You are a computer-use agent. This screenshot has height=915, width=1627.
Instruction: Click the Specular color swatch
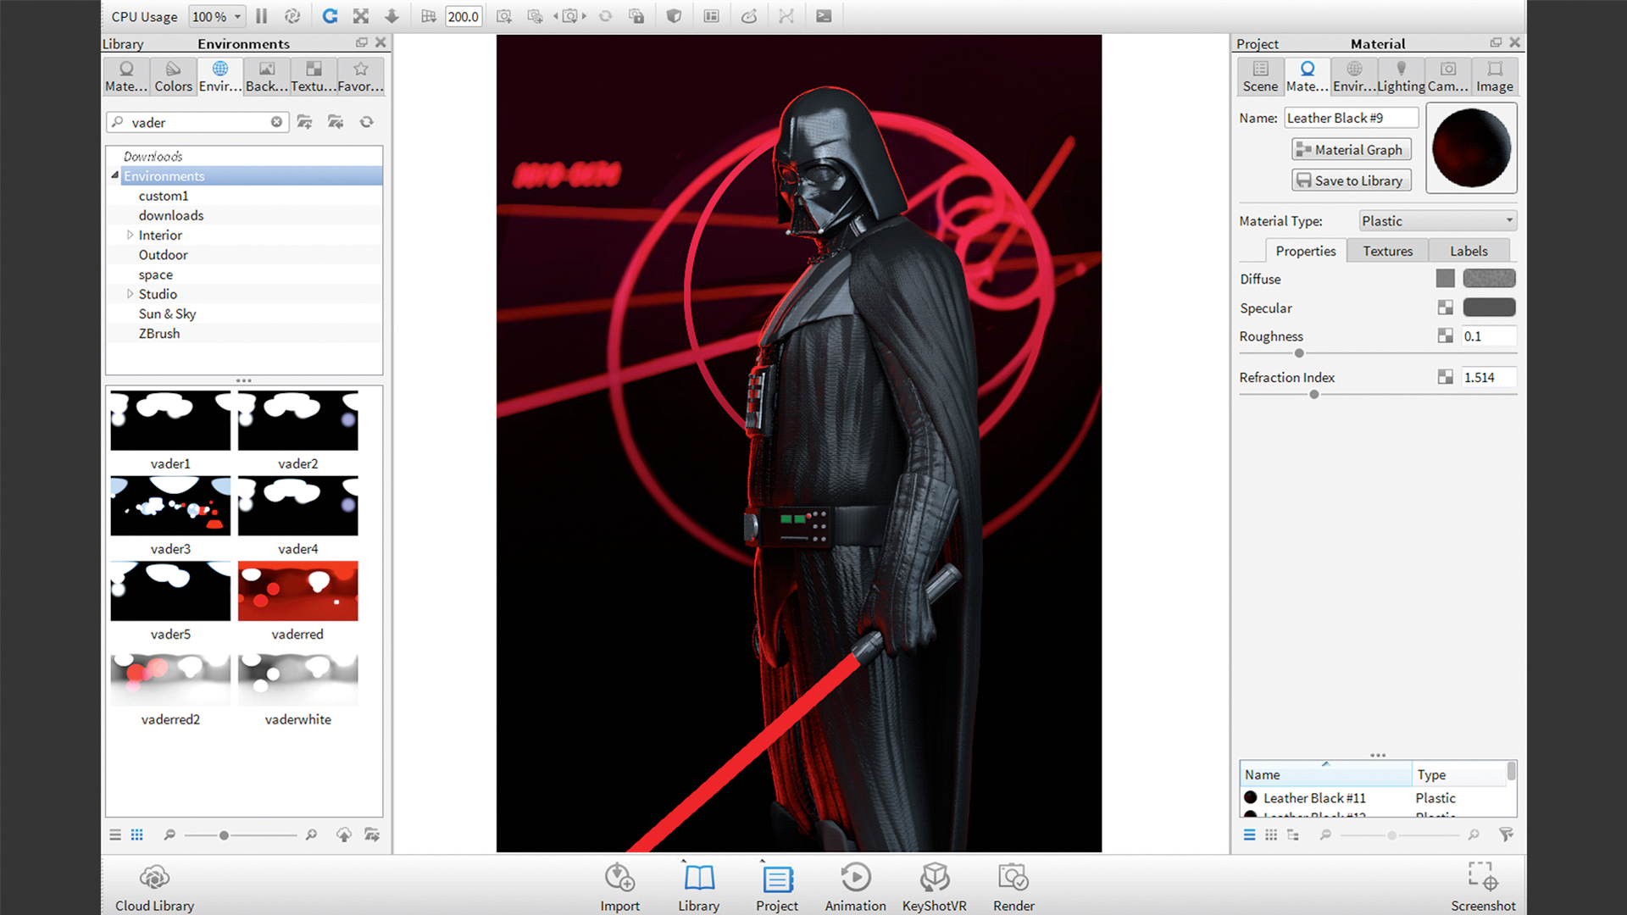click(1489, 308)
